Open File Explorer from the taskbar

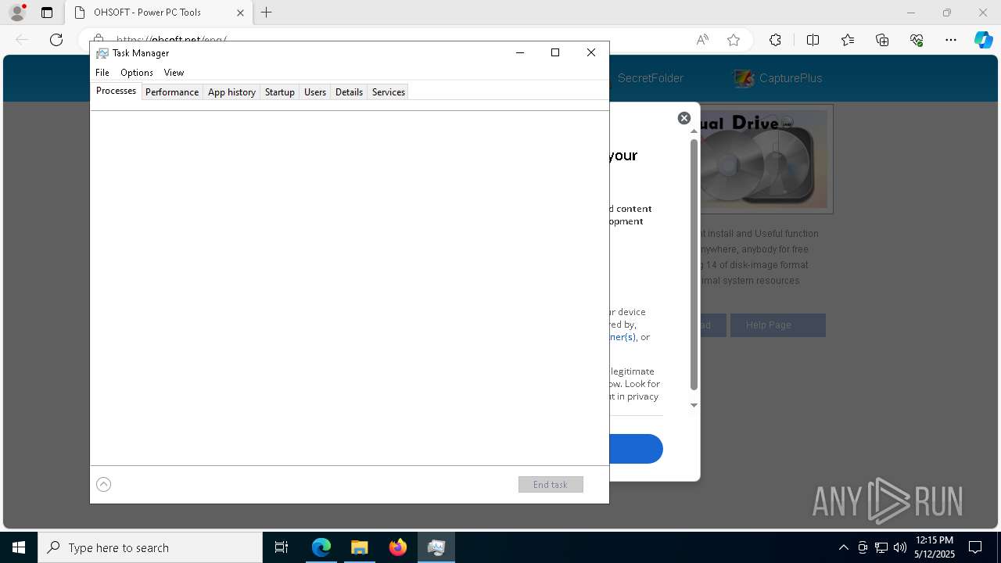pyautogui.click(x=359, y=547)
